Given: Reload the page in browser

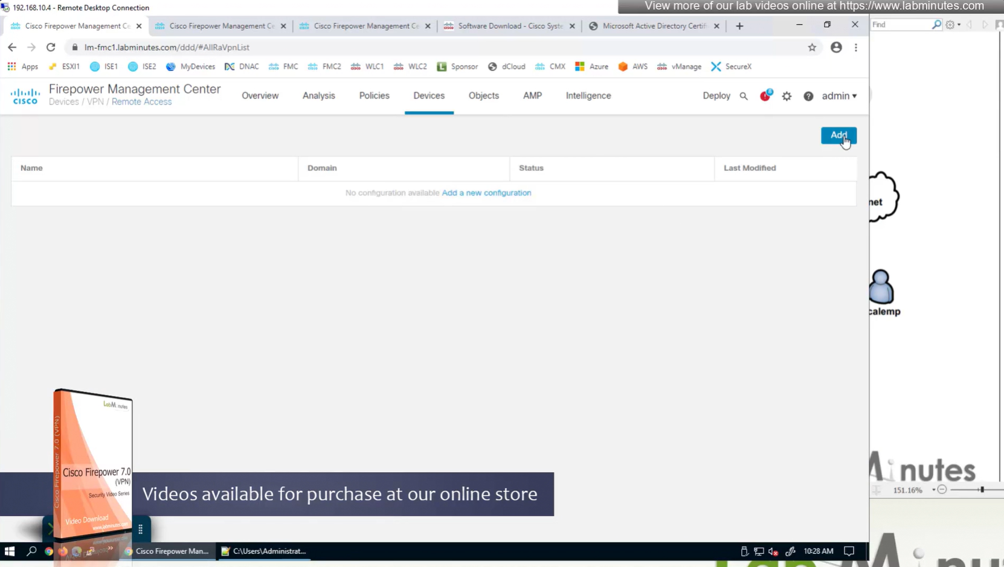Looking at the screenshot, I should tap(51, 47).
